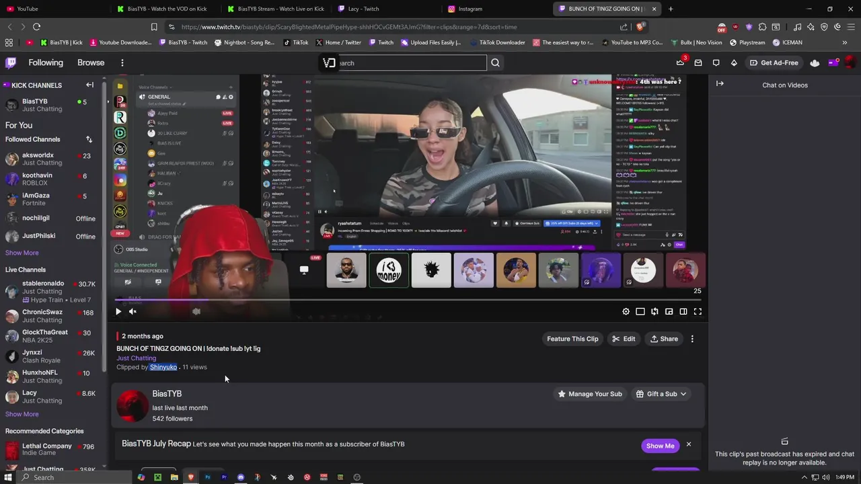Click the Get Ad-Free button

click(x=774, y=63)
